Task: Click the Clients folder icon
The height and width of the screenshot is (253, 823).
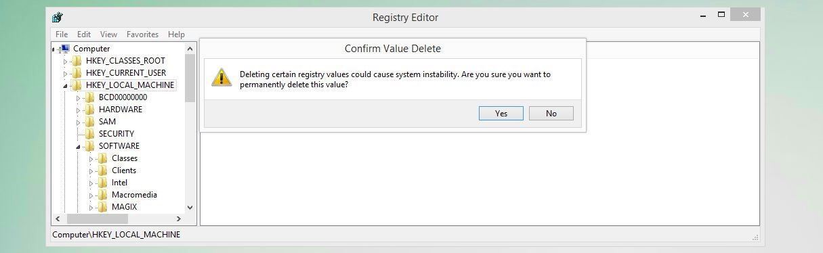Action: click(x=103, y=170)
